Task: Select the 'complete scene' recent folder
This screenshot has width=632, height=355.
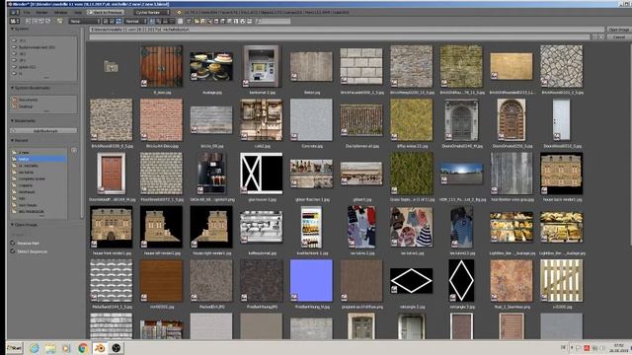Action: pyautogui.click(x=32, y=178)
